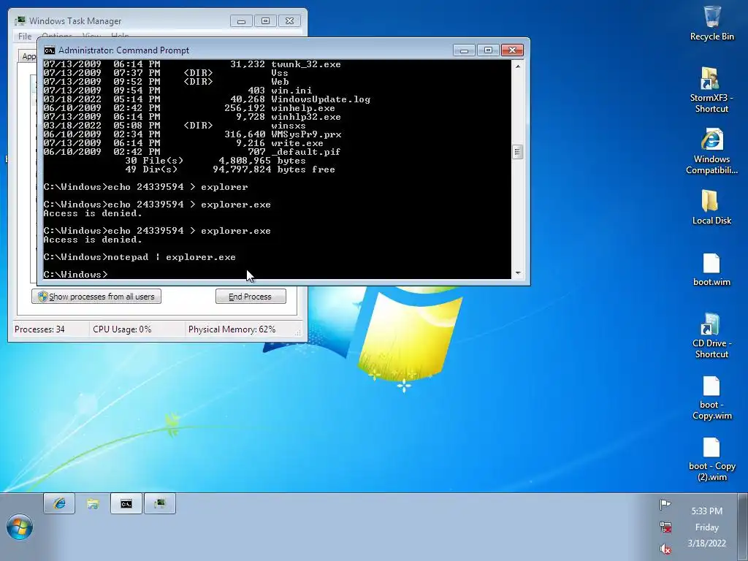Open the Recycle Bin desktop icon
748x561 pixels.
(x=711, y=23)
